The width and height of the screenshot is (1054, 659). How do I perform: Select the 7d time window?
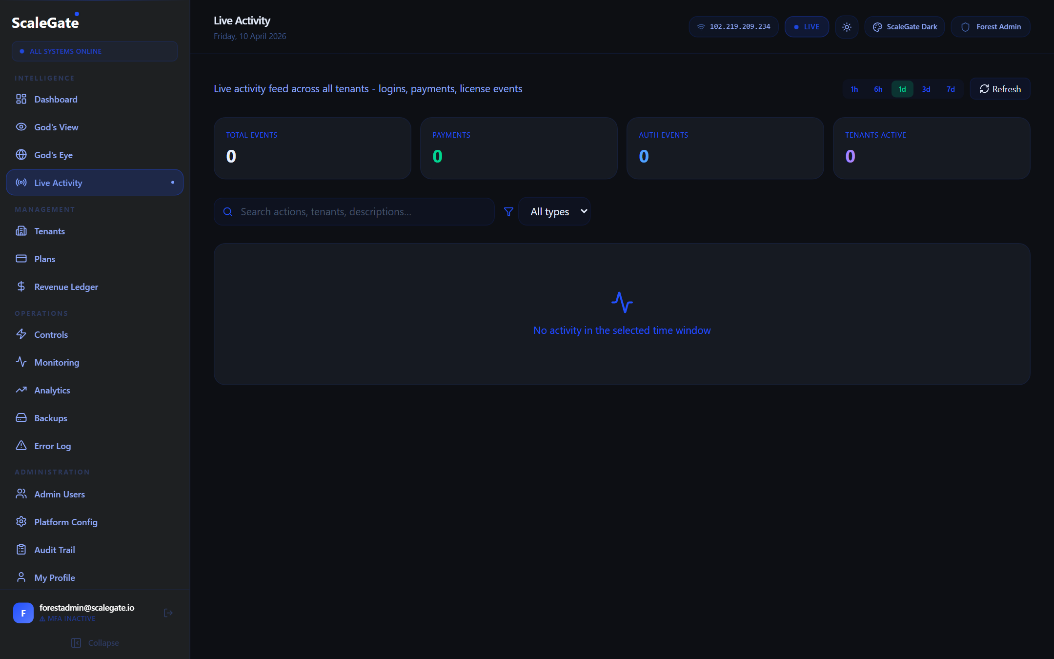click(951, 89)
